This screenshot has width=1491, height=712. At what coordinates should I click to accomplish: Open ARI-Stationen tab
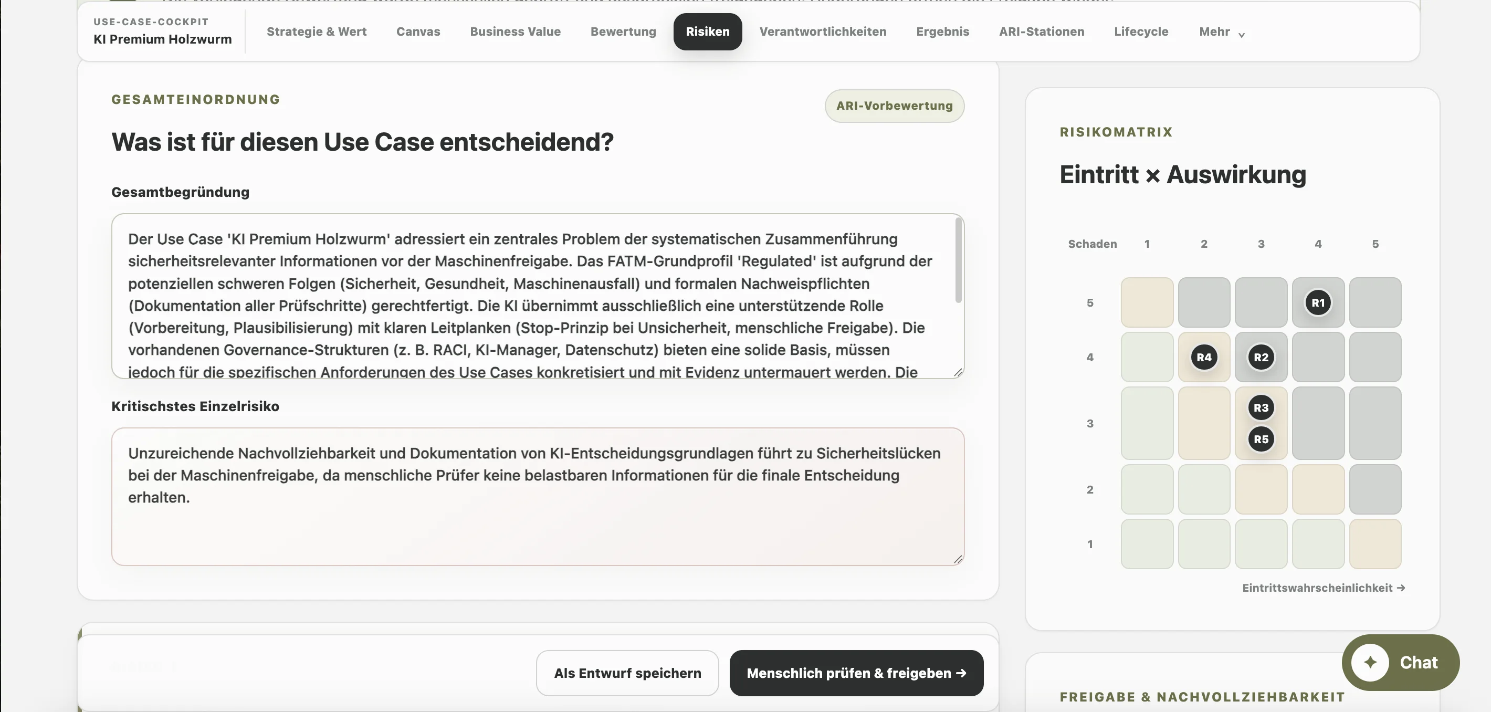1041,32
